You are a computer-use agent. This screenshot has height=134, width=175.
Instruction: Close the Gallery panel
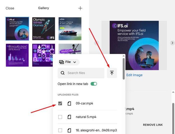(x=10, y=8)
